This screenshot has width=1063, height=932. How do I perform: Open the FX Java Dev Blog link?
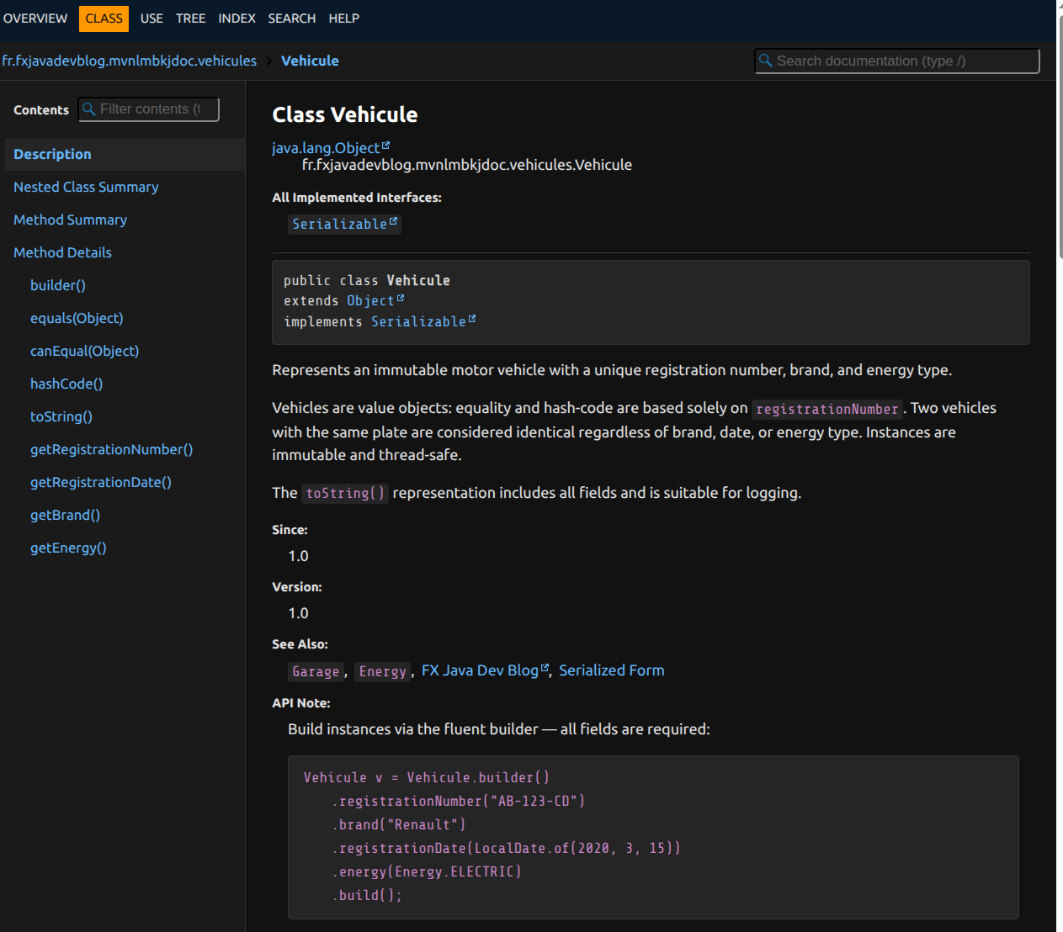(480, 670)
